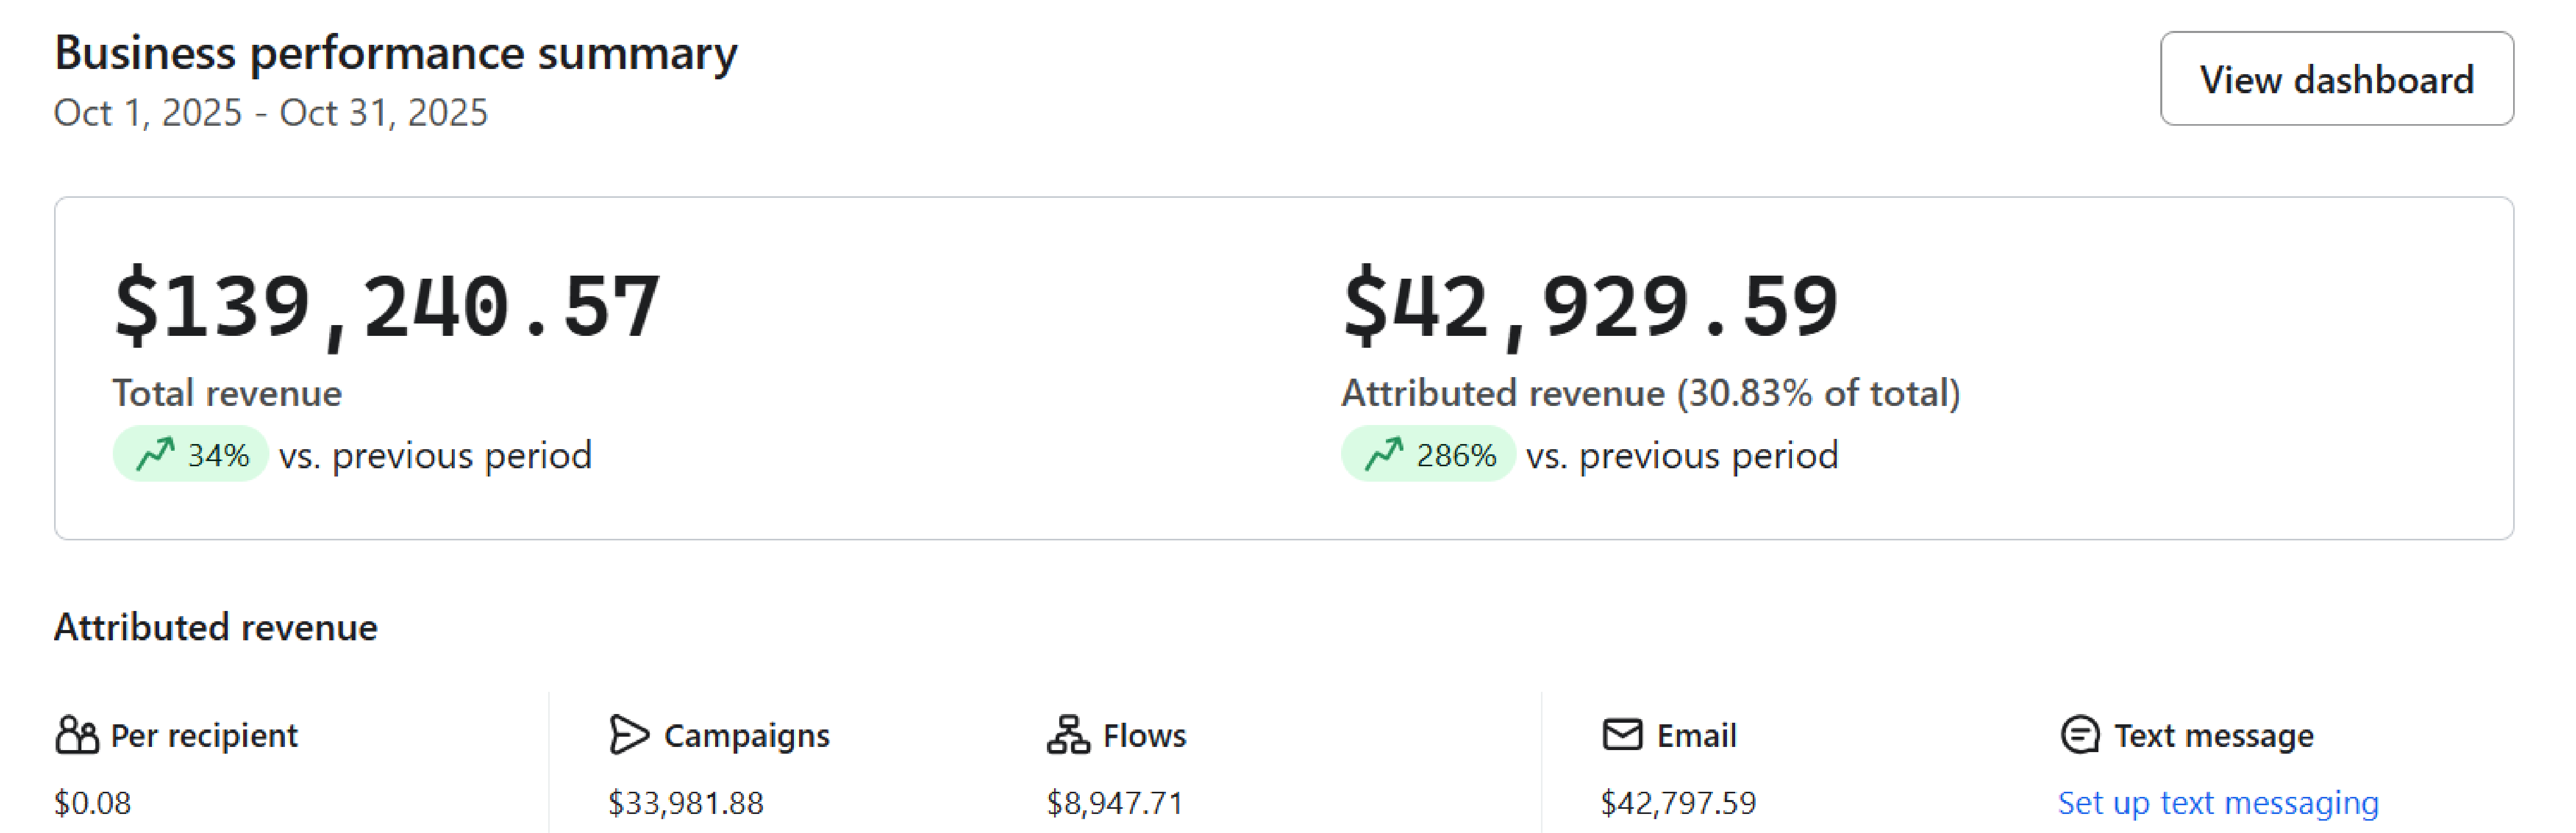Click the Email revenue value $42,797.59

1678,803
